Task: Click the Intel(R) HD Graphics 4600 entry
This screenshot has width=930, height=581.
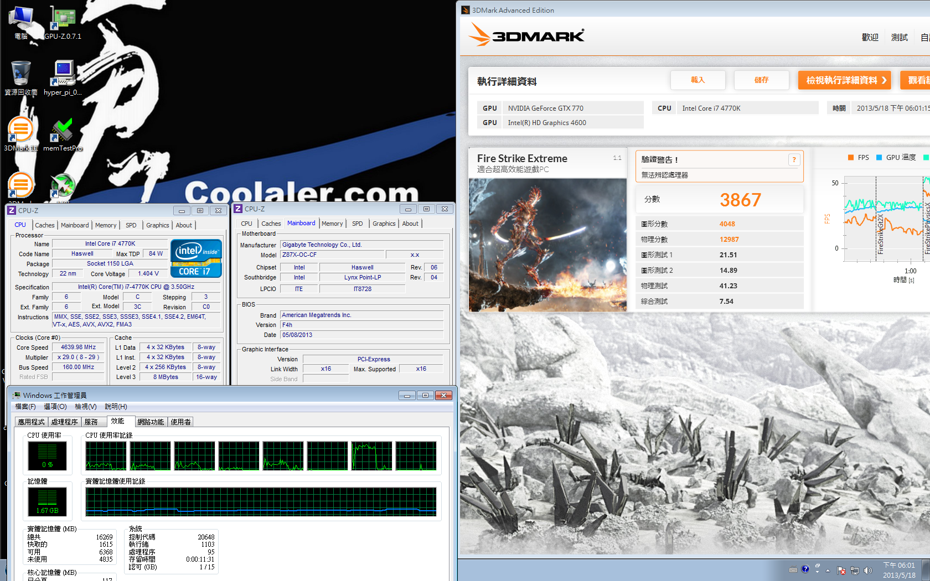Action: (x=573, y=123)
